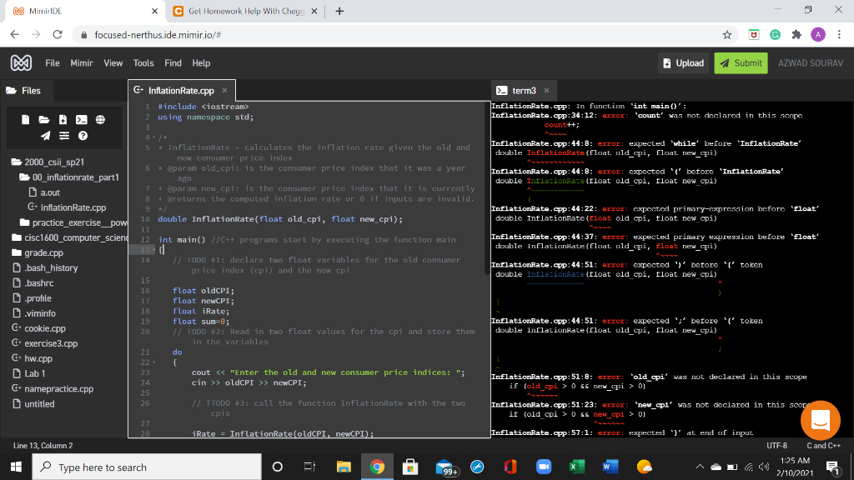Click the globe icon in Files toolbar
This screenshot has width=854, height=480.
[100, 120]
